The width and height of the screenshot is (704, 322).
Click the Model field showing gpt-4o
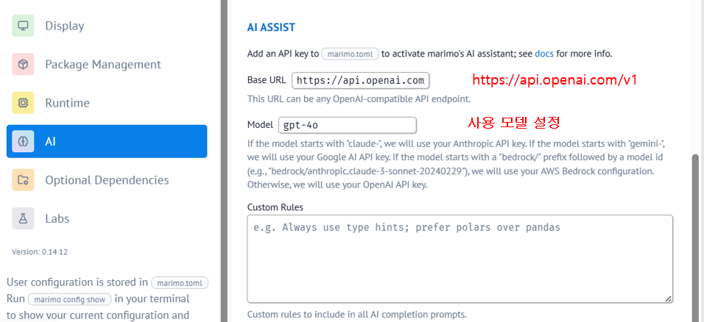(348, 125)
